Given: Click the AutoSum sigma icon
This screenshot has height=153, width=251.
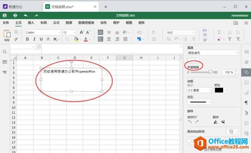Looking at the screenshot, I should 219,32.
